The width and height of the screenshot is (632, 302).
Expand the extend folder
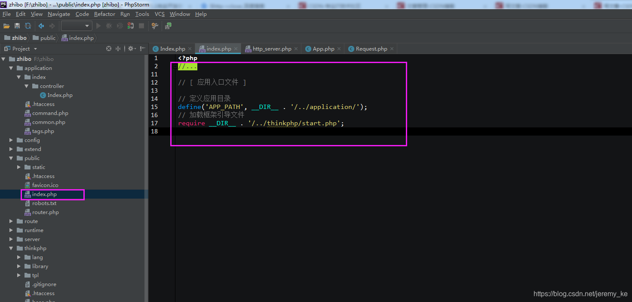12,149
